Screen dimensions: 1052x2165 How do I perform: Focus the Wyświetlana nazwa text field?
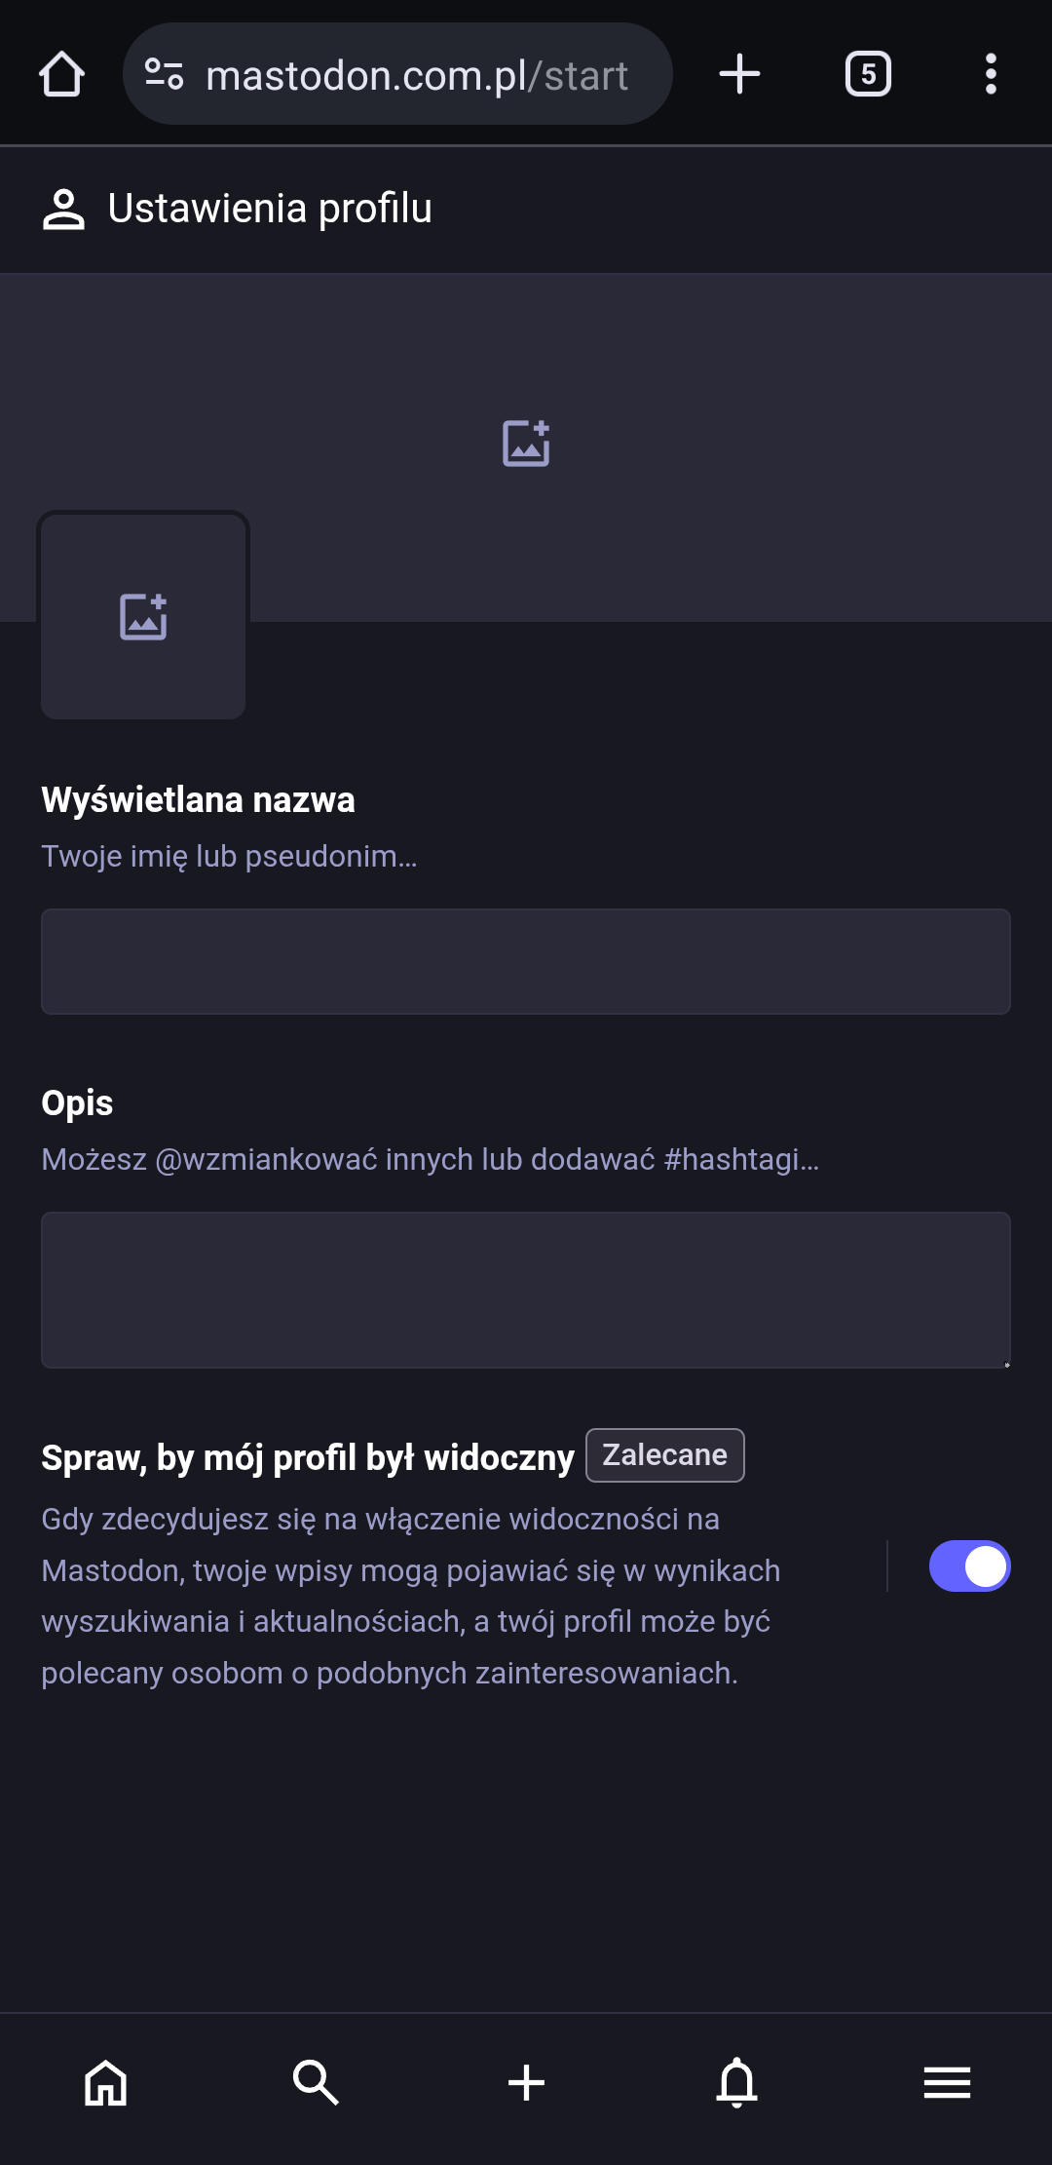coord(526,961)
